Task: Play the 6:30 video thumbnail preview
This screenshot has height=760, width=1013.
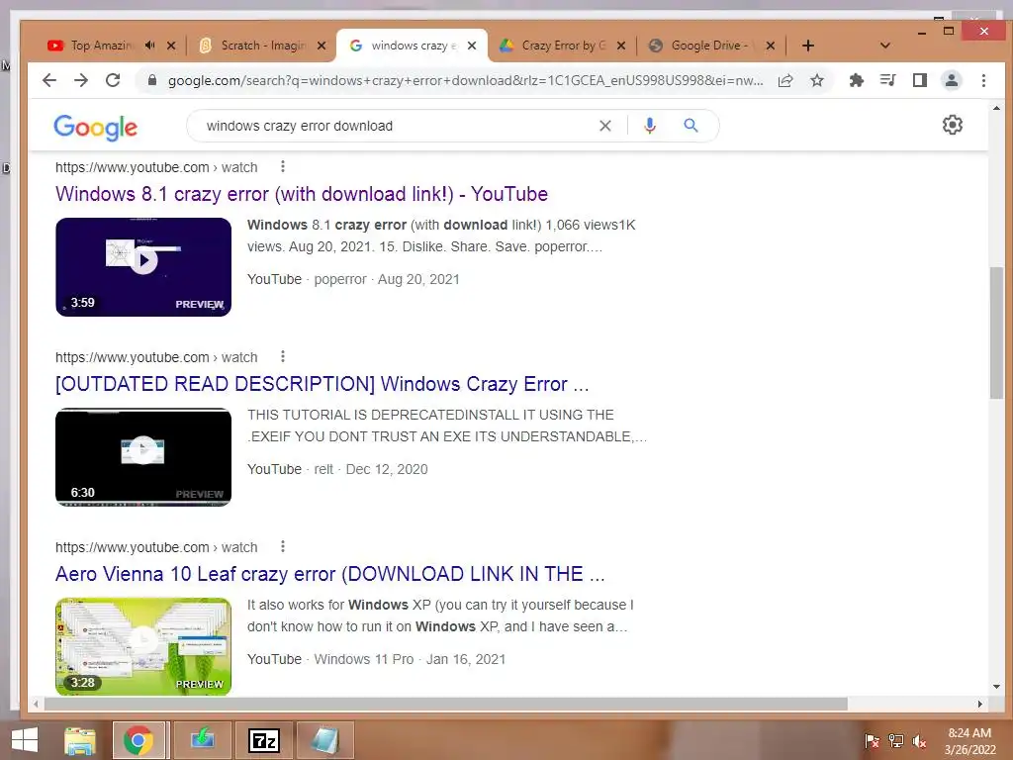Action: [143, 457]
